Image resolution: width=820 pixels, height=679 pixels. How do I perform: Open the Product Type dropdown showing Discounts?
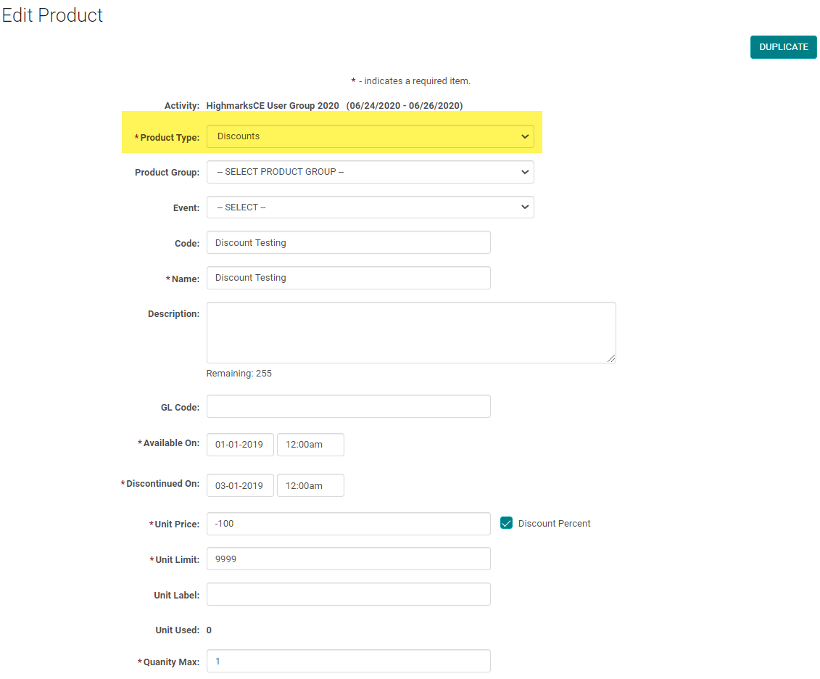pyautogui.click(x=370, y=136)
